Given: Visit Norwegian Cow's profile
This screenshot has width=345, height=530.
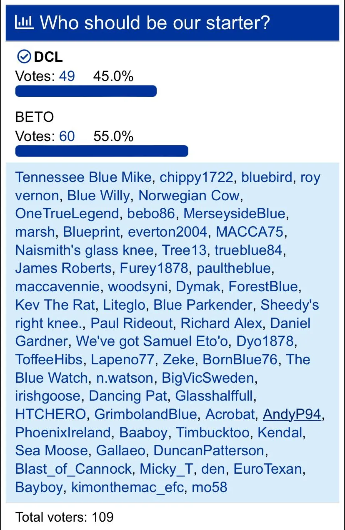Looking at the screenshot, I should click(189, 195).
